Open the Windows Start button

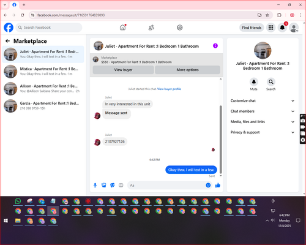6,221
